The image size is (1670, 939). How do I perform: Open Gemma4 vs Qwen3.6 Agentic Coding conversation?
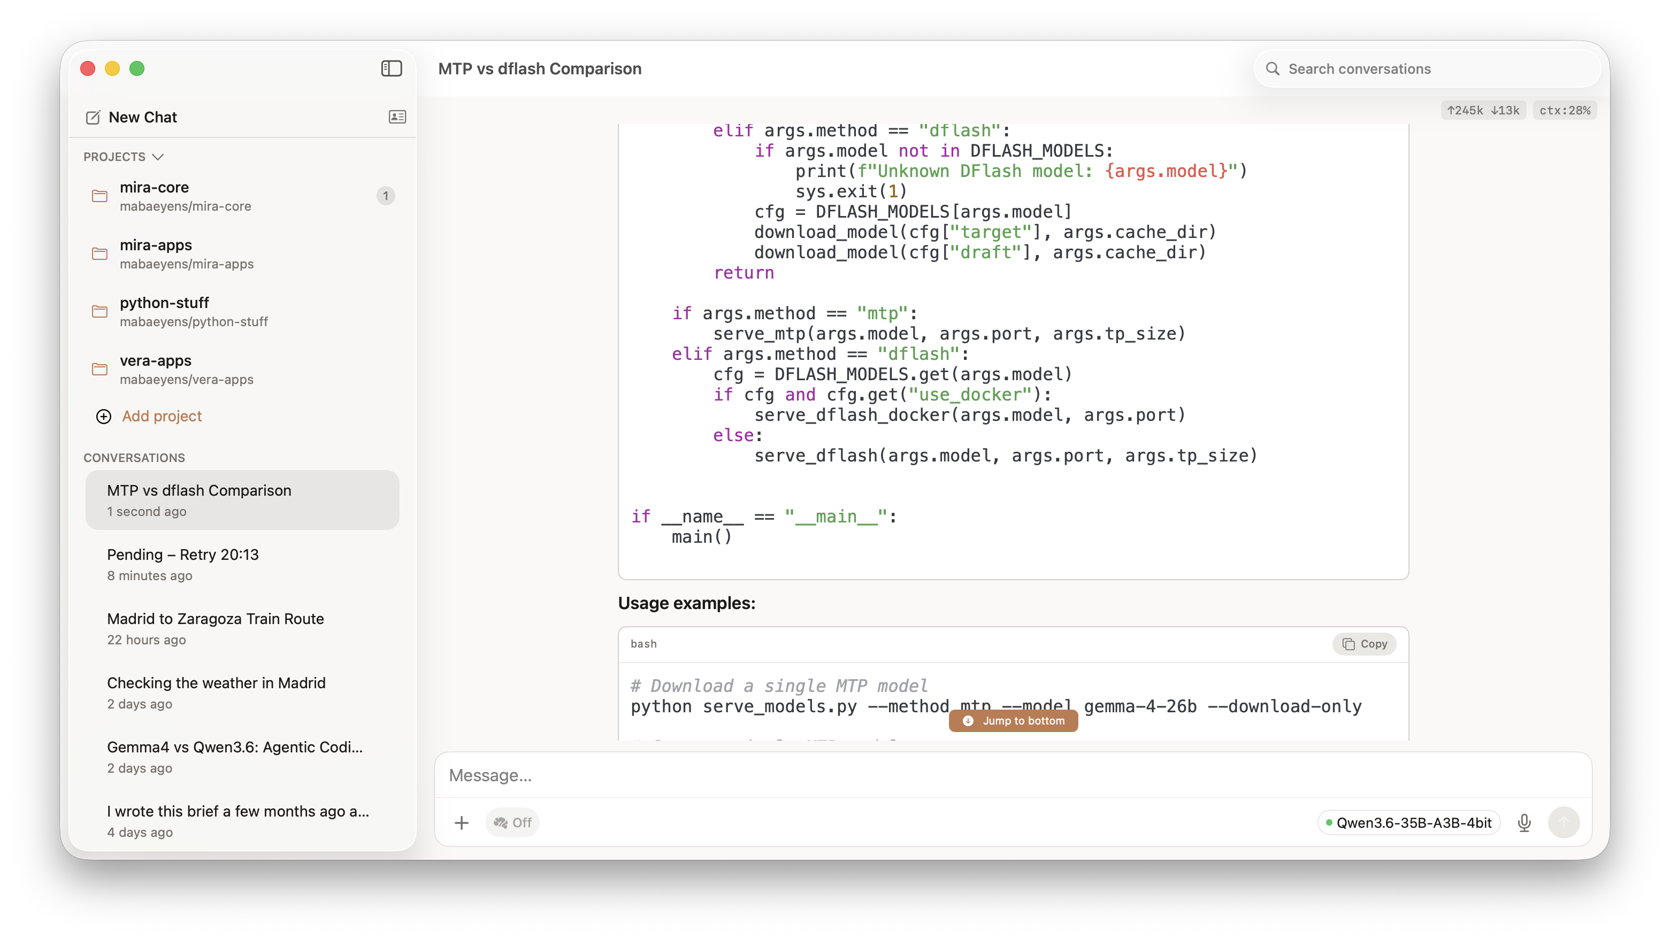click(x=242, y=756)
